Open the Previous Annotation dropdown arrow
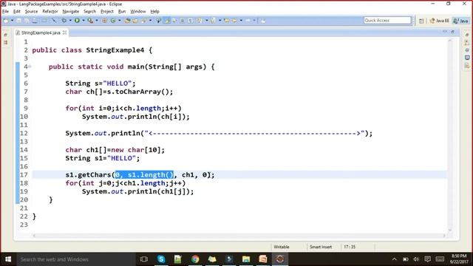The image size is (473, 266). click(x=220, y=21)
